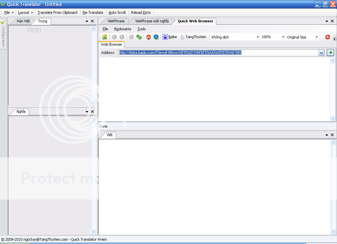
Task: Click Translate From Clipboard button
Action: click(57, 12)
